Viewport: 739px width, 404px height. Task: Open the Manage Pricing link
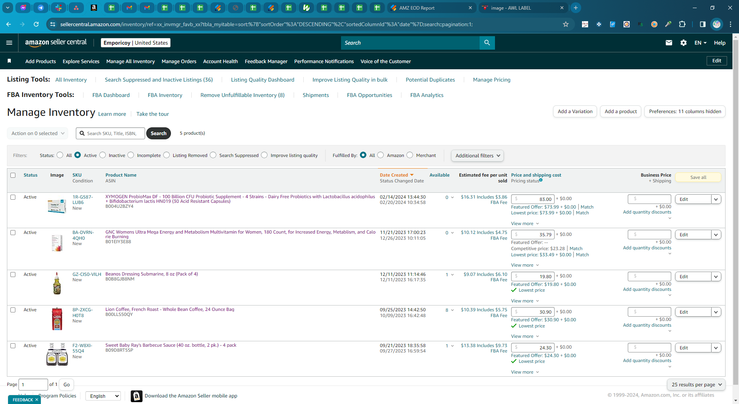coord(492,80)
